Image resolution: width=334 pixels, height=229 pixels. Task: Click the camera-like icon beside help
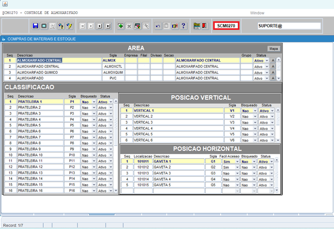click(x=175, y=26)
